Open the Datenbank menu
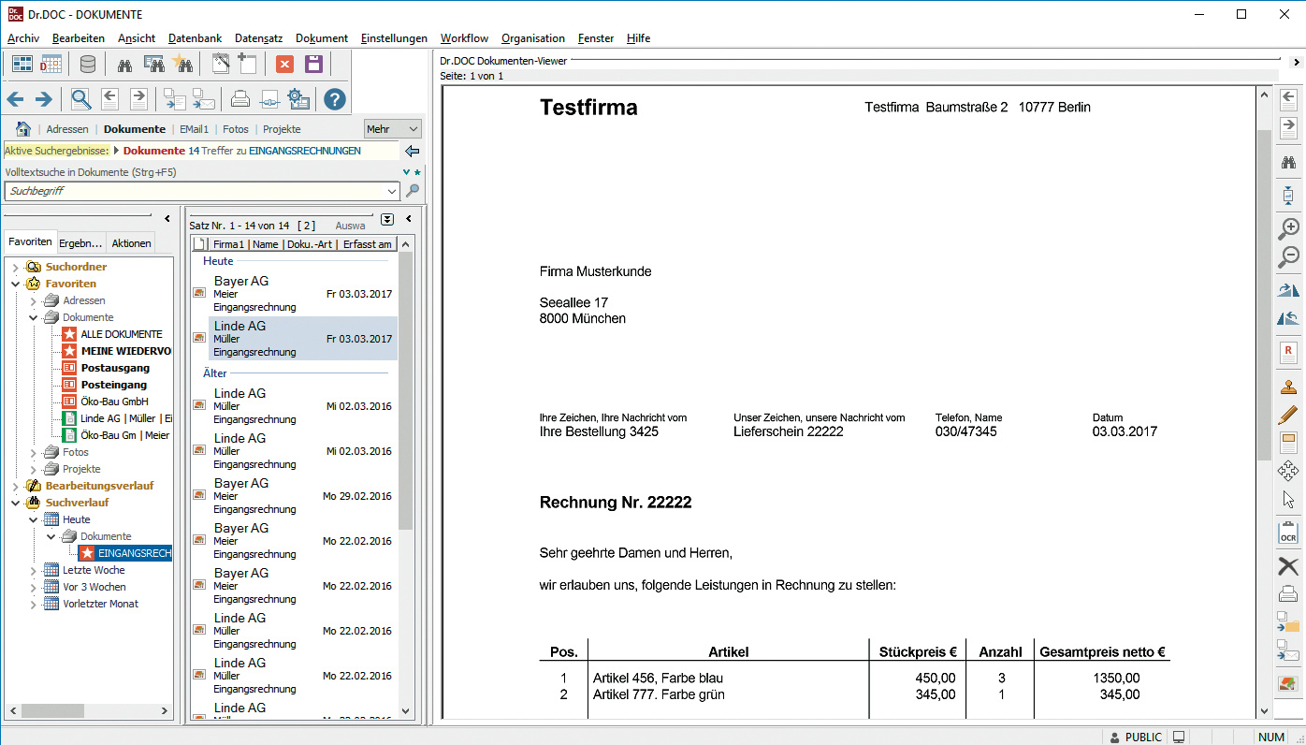 point(195,38)
